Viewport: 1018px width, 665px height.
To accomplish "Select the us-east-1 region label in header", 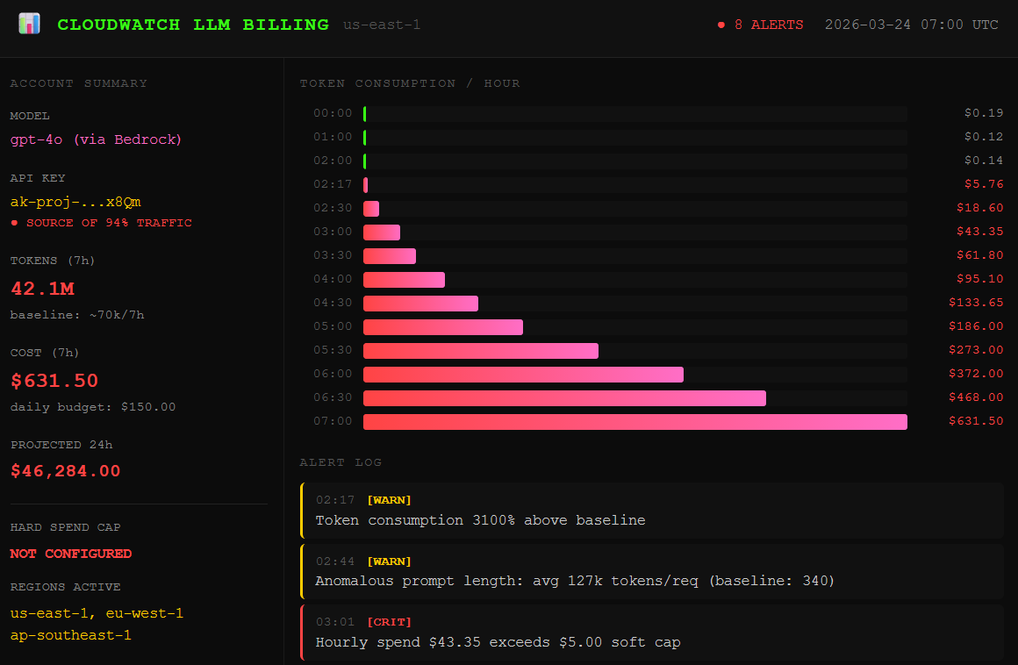I will click(382, 25).
